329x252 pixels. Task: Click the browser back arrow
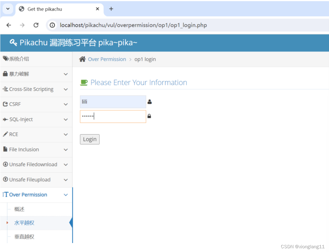(9, 25)
